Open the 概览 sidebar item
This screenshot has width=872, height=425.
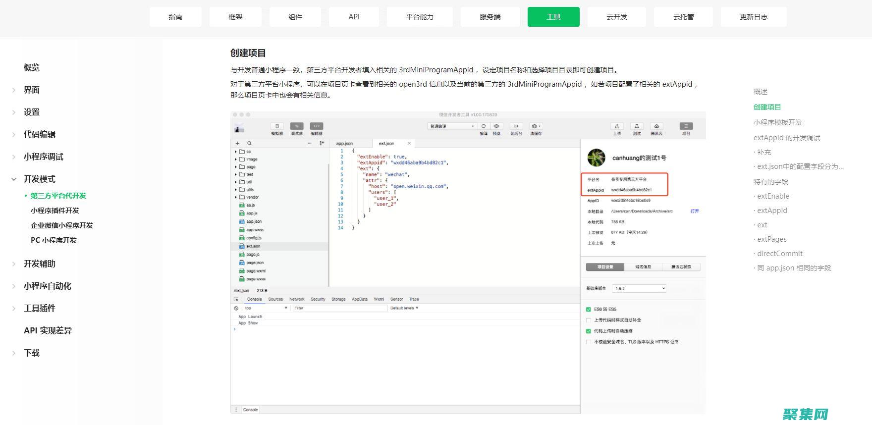tap(32, 68)
